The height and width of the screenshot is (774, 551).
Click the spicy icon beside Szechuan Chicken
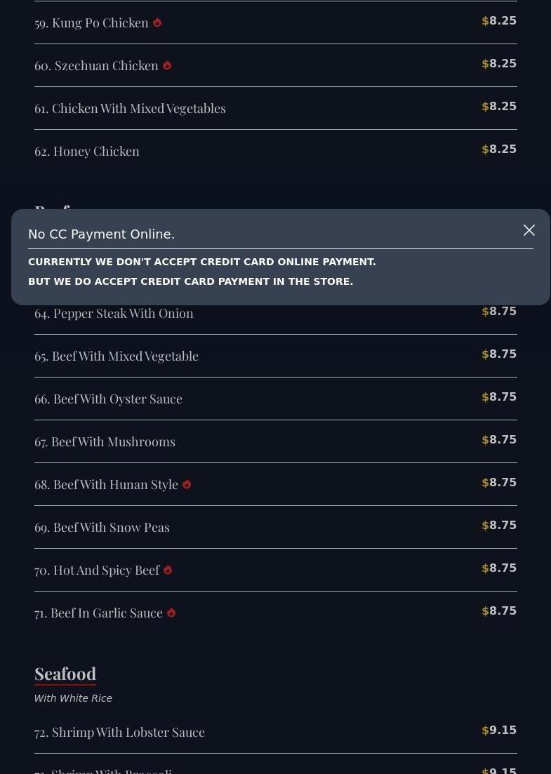pyautogui.click(x=167, y=66)
